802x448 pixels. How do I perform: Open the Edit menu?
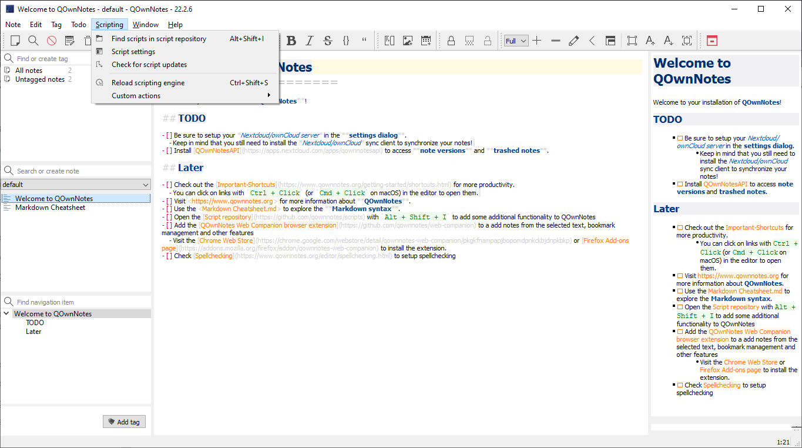click(36, 25)
